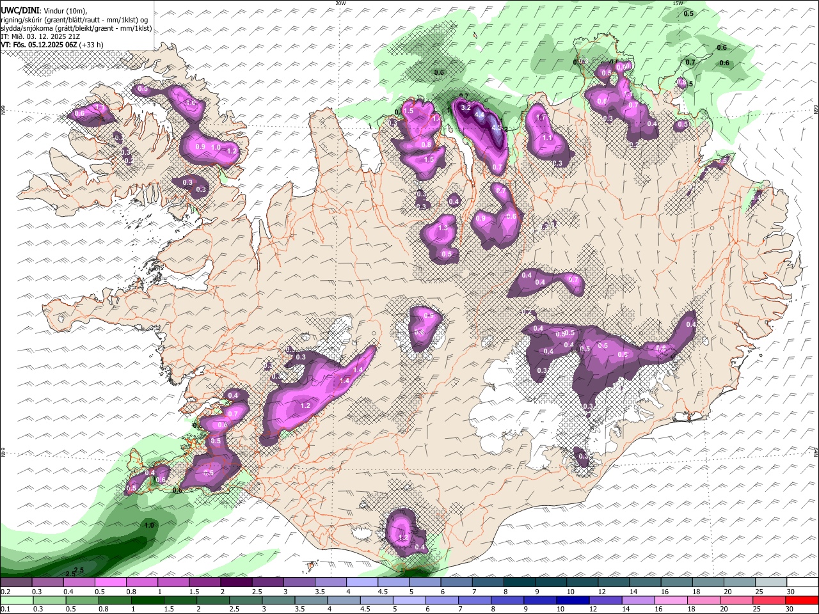This screenshot has height=614, width=819.
Task: Click the bright magenta 0.5 swatch in snow scale
Action: (111, 583)
